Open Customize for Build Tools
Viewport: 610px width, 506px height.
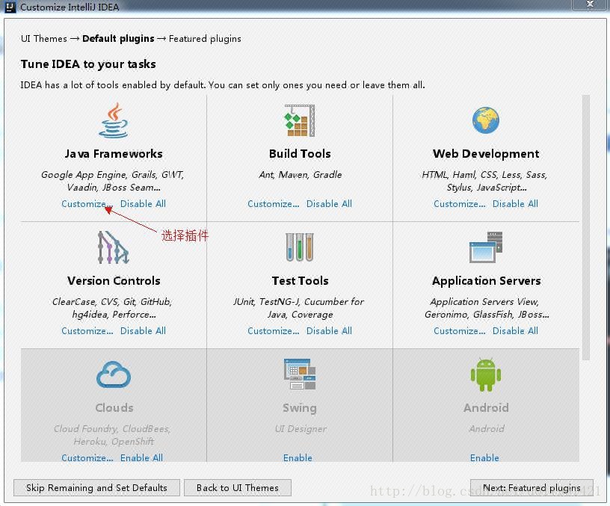(273, 204)
